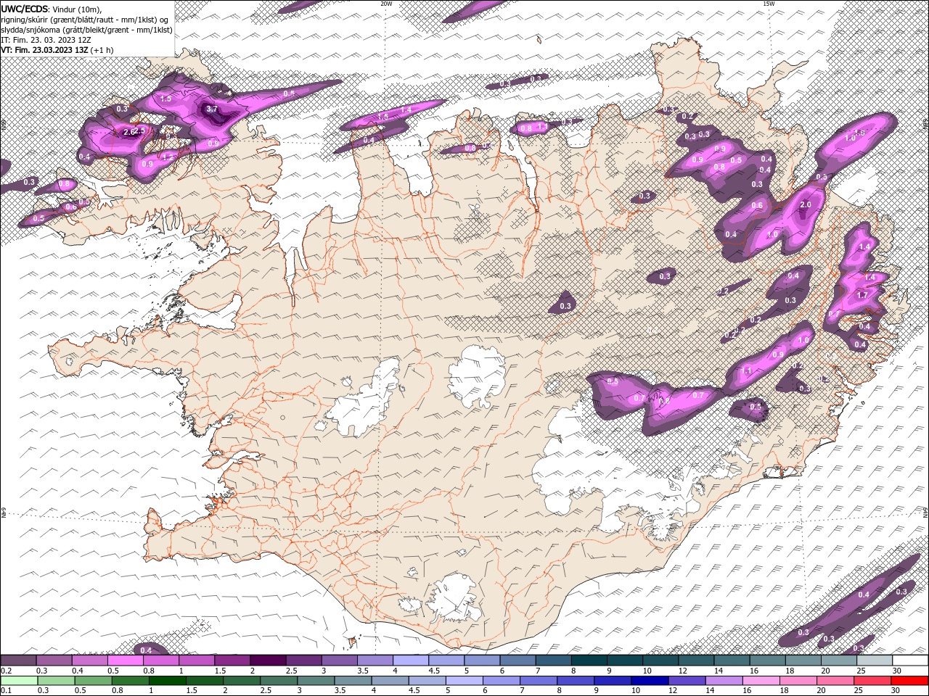Click the 3.7 snowfall value in the Westfjords

pos(212,109)
